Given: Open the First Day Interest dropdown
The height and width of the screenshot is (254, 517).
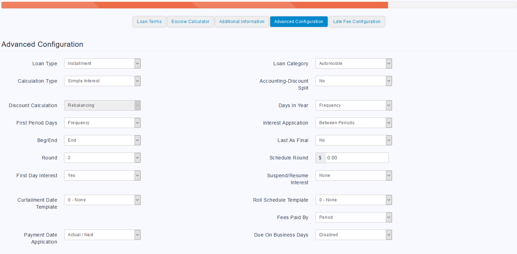Looking at the screenshot, I should tap(102, 175).
